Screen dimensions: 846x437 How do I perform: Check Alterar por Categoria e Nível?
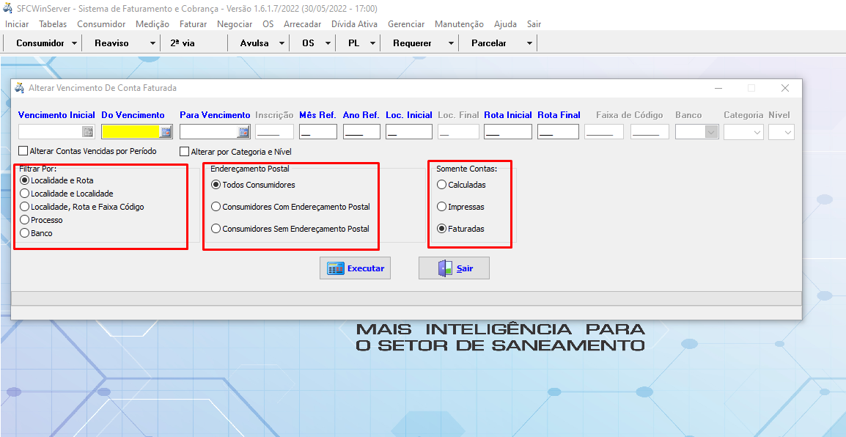point(185,152)
